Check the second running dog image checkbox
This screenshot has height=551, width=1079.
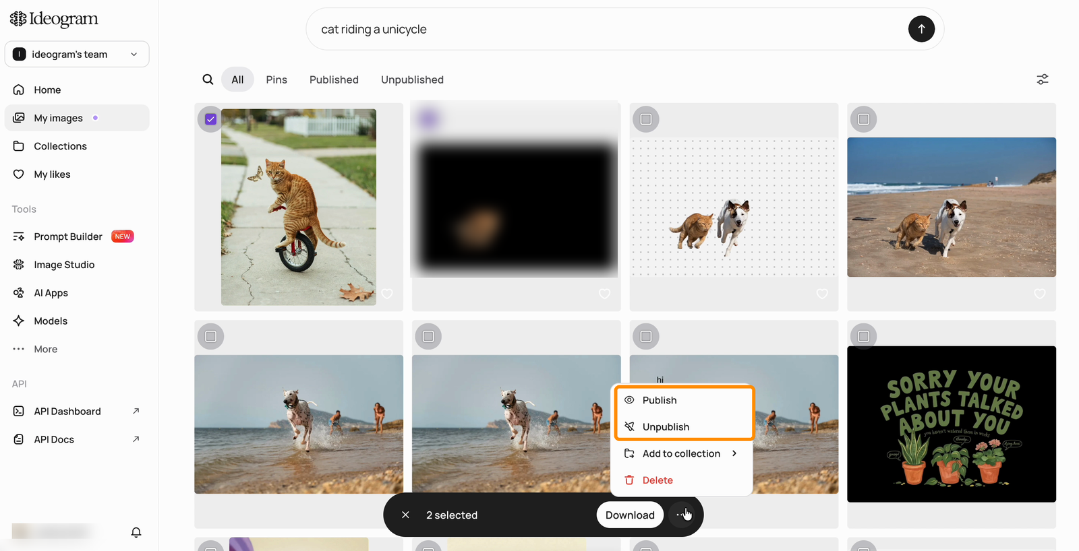tap(428, 336)
